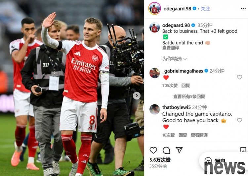248x176 pixels.
Task: Like the post with the heart icon
Action: click(x=153, y=150)
